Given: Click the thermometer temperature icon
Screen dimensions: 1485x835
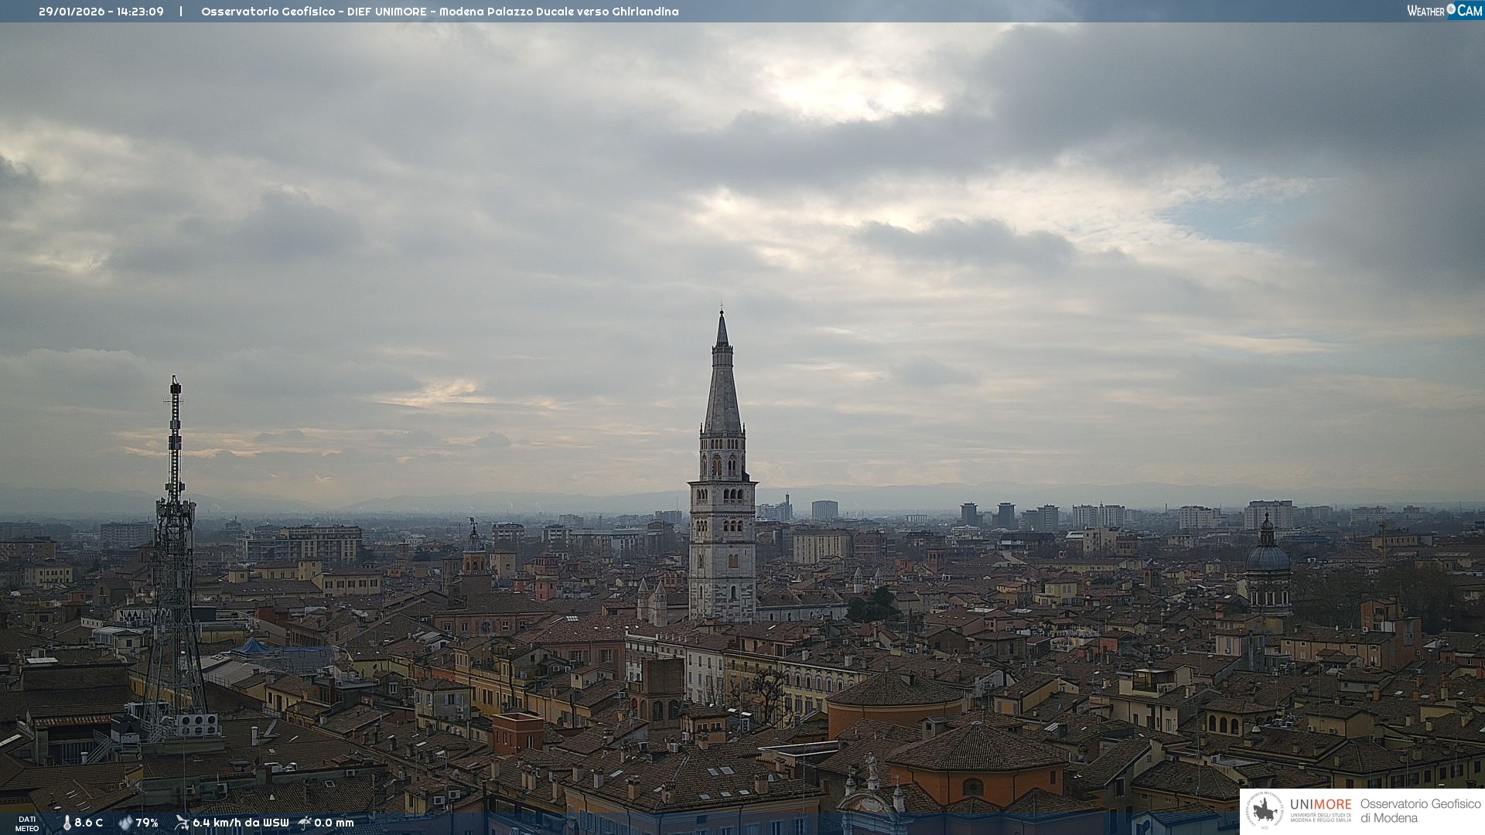Looking at the screenshot, I should coord(67,823).
